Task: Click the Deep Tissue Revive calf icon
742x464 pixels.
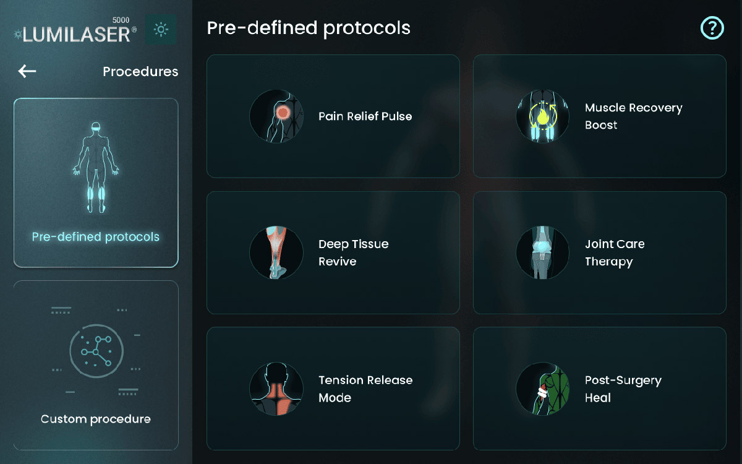Action: point(276,252)
